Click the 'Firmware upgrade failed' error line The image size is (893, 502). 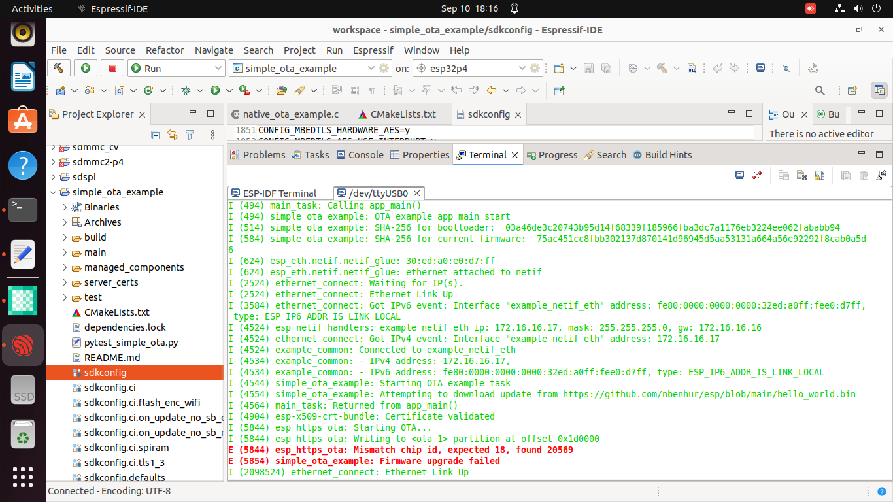point(364,461)
